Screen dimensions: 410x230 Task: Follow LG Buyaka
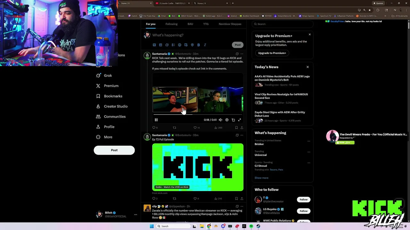coord(304,211)
